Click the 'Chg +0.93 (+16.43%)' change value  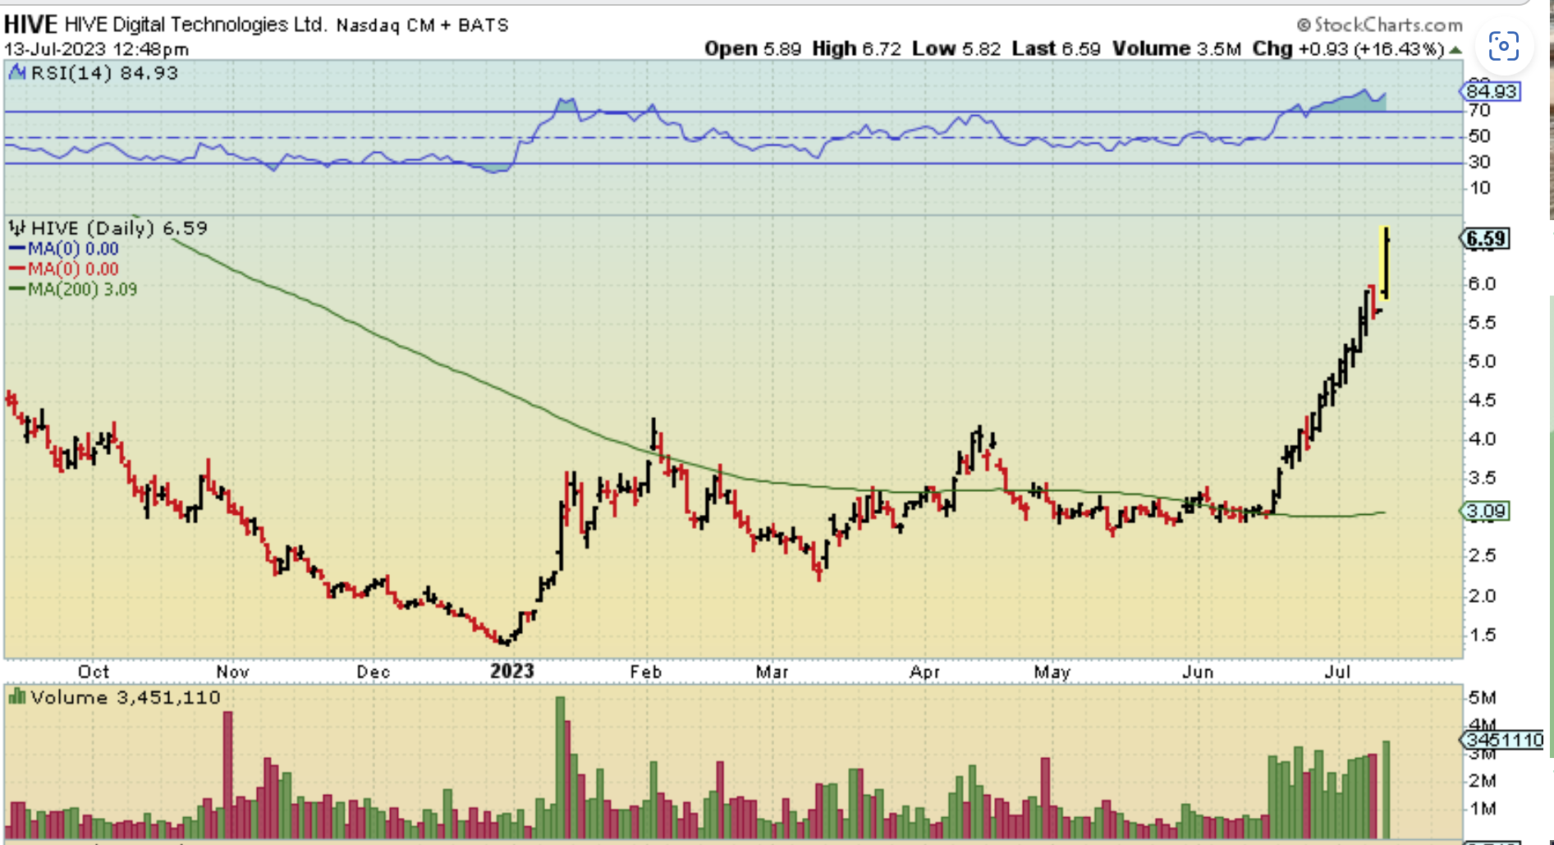pos(1348,49)
